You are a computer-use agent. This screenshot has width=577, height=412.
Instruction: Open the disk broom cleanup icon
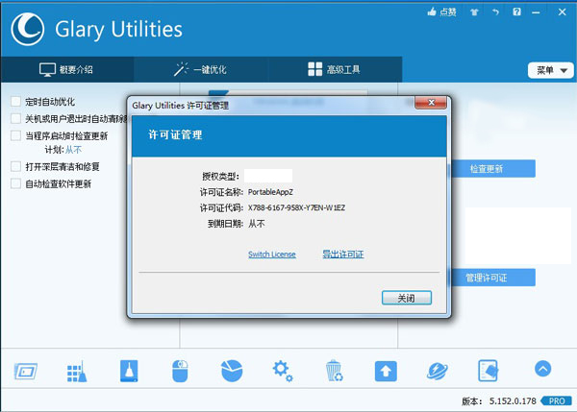[x=129, y=371]
